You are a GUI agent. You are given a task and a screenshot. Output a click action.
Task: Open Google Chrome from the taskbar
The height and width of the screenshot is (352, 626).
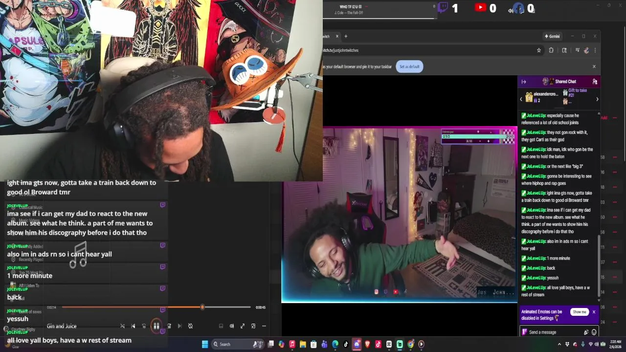pyautogui.click(x=410, y=344)
